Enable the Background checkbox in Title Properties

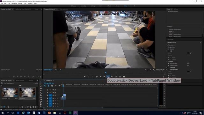tap(169, 70)
